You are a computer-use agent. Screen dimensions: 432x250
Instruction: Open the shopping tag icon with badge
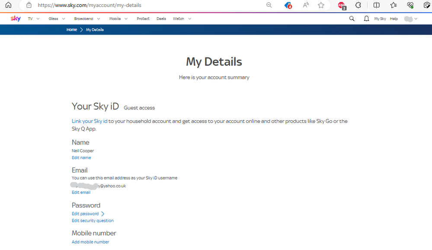(288, 5)
